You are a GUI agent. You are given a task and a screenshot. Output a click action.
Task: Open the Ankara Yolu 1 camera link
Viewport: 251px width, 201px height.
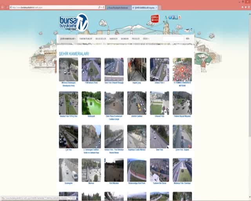point(160,83)
